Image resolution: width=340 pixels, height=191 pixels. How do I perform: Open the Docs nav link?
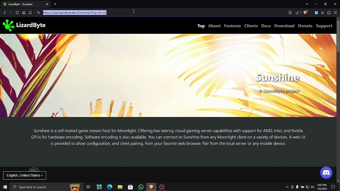[266, 26]
